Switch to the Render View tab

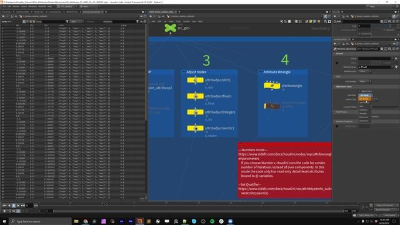[39, 12]
